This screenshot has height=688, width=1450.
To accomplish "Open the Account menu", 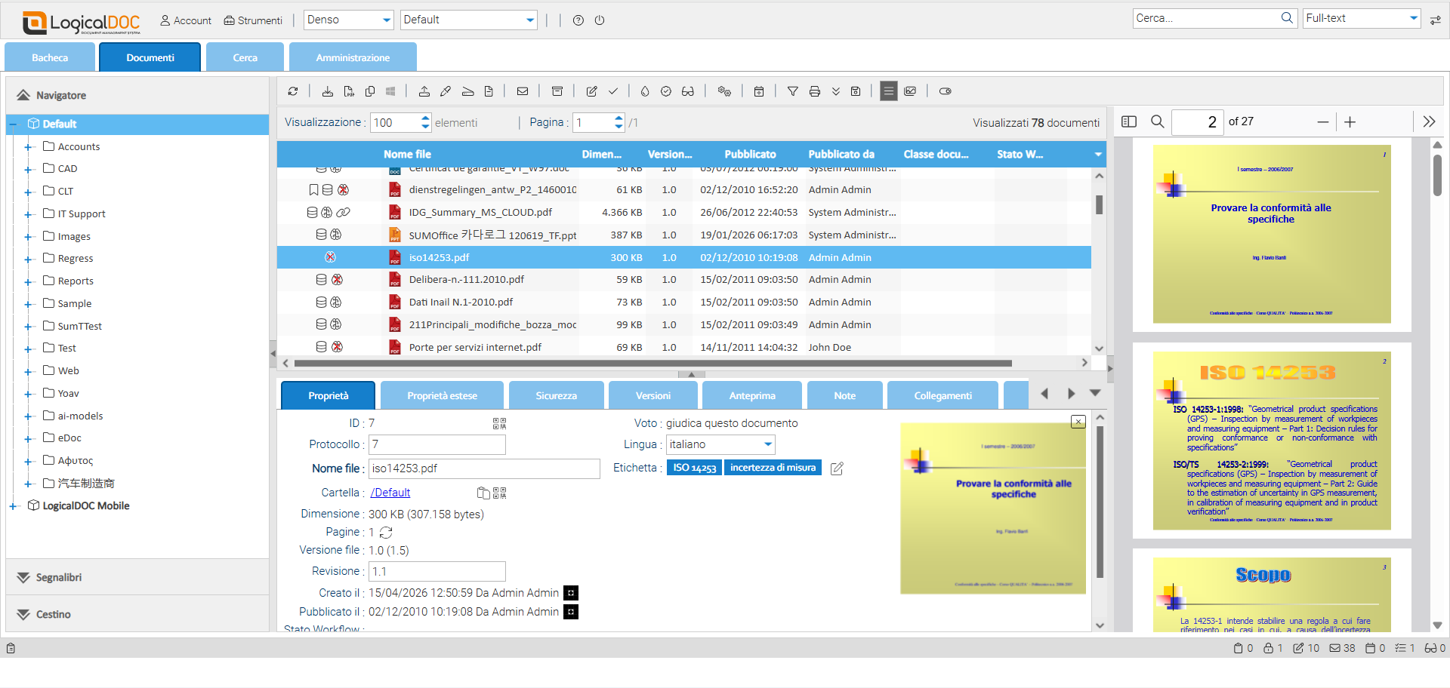I will 186,20.
